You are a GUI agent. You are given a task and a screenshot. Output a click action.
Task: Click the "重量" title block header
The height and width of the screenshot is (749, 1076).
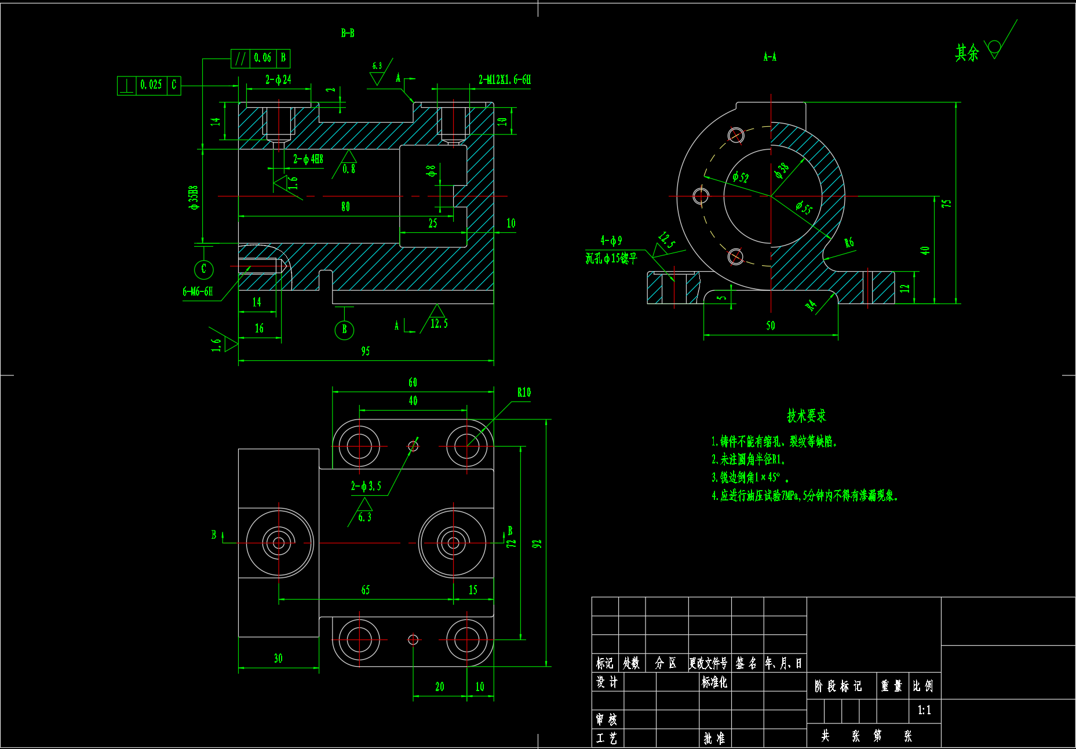click(x=892, y=686)
